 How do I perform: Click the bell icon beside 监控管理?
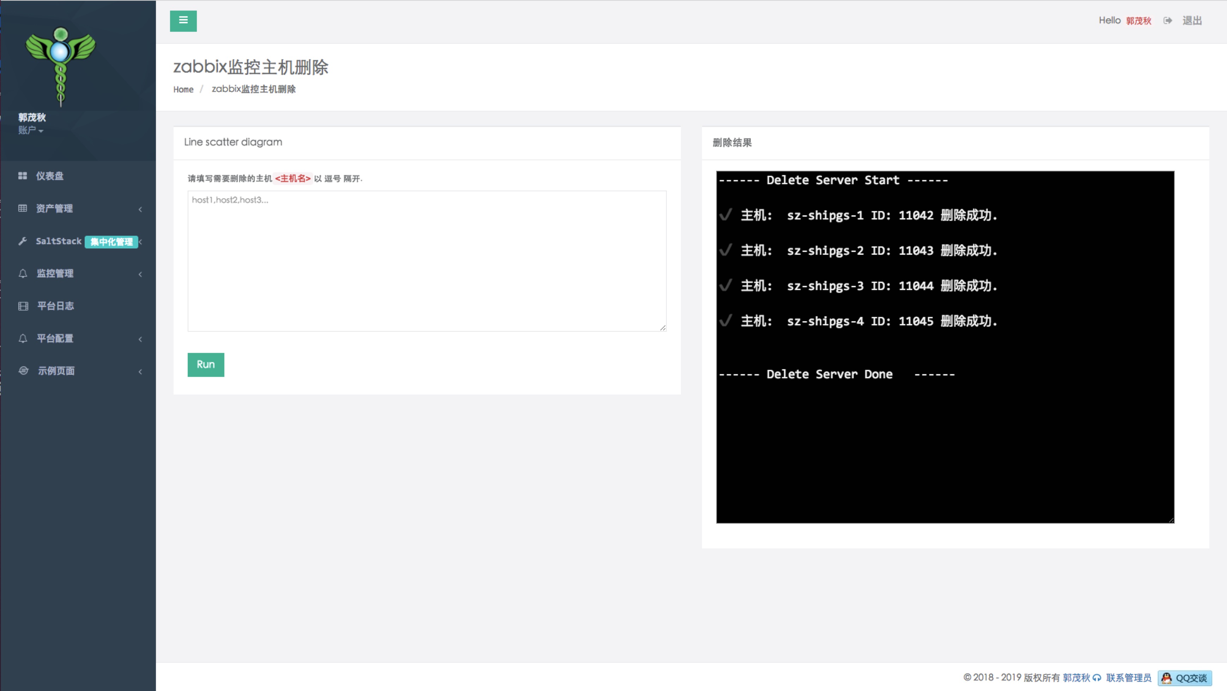[22, 274]
